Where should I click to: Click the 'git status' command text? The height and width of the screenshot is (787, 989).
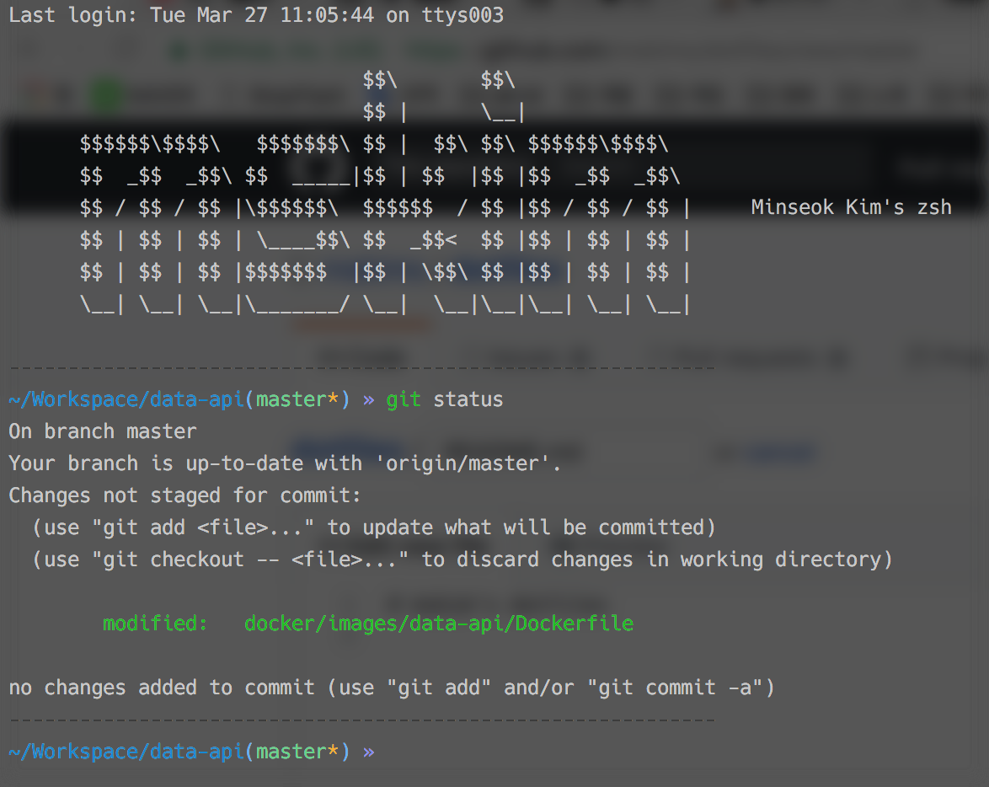444,399
